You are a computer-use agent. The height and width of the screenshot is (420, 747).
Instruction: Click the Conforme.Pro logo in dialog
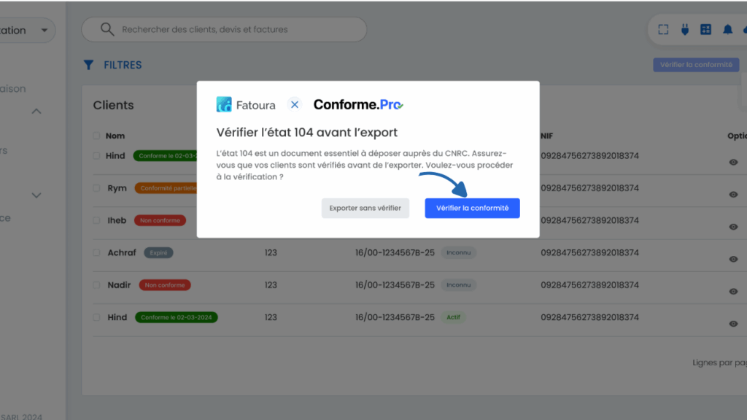click(x=358, y=105)
